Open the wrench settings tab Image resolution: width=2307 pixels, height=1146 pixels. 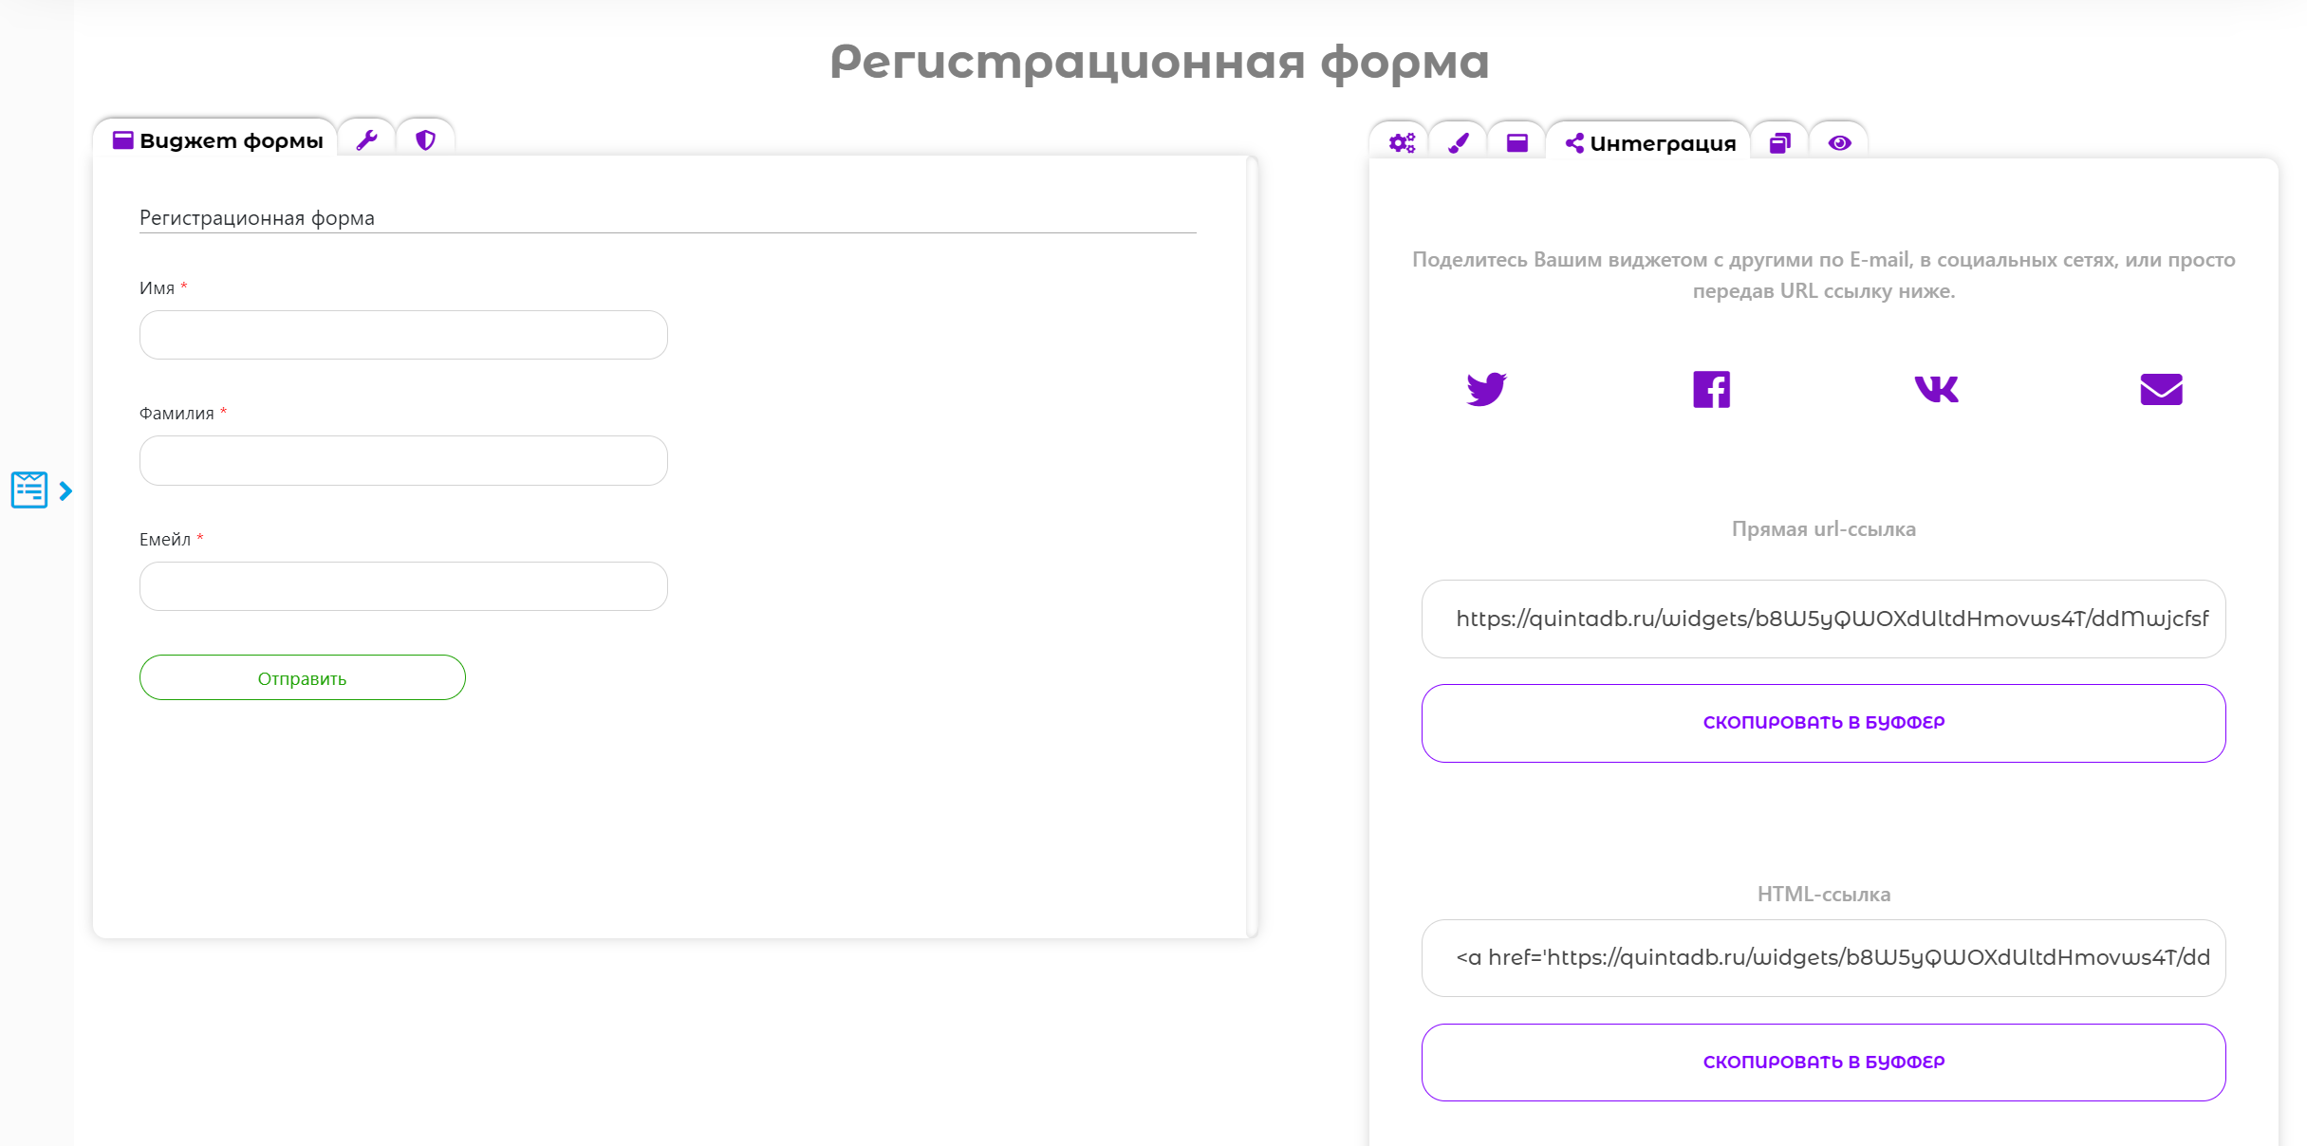[x=367, y=140]
